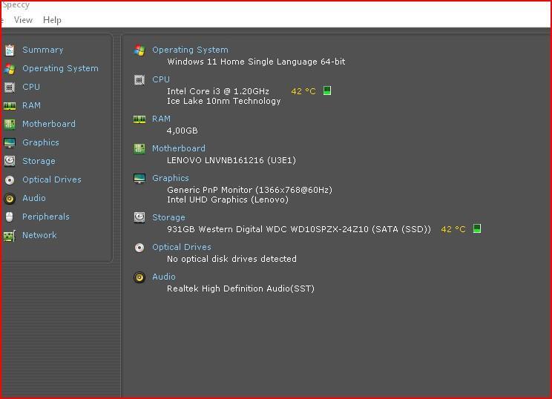
Task: Select Graphics in the sidebar
Action: tap(41, 142)
